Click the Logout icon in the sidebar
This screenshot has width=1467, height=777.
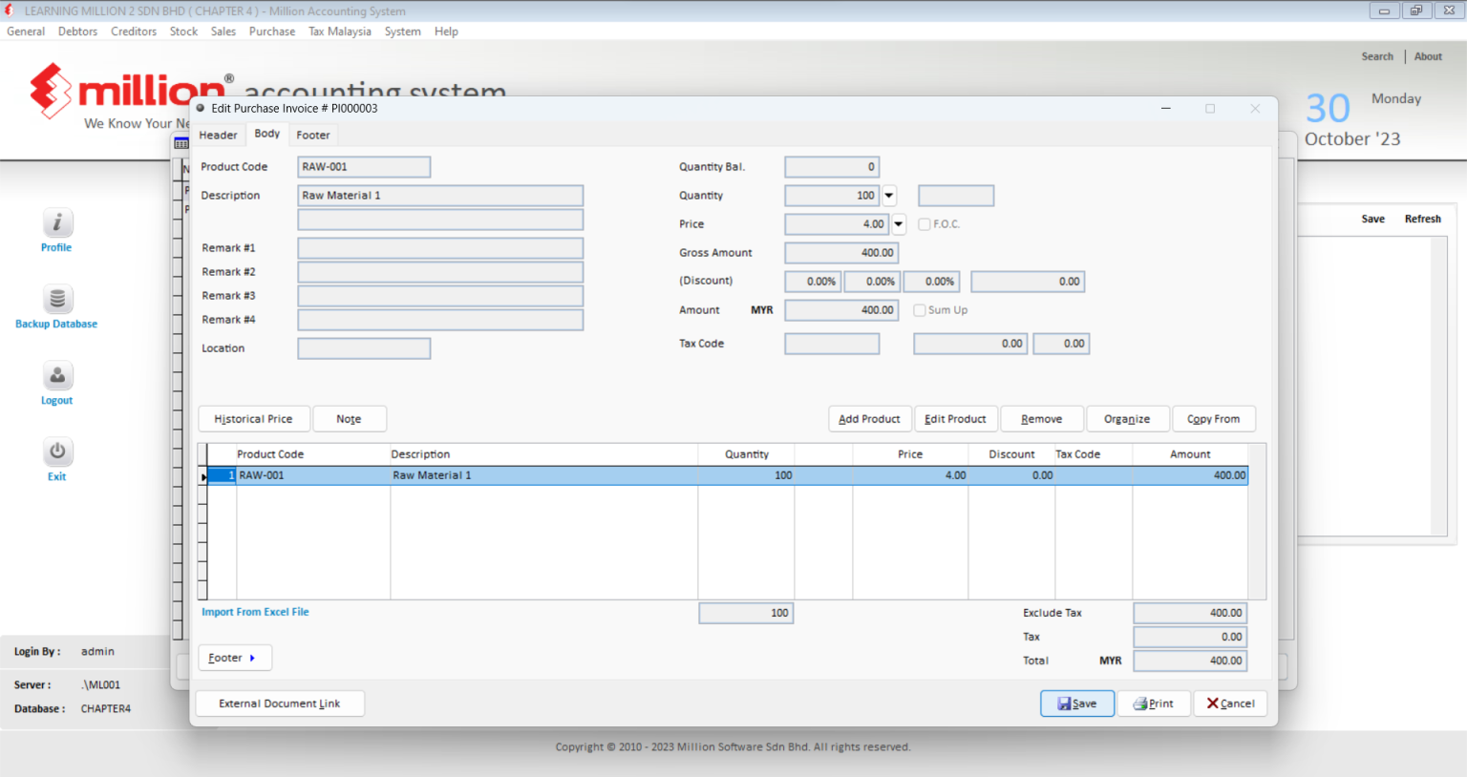(56, 375)
